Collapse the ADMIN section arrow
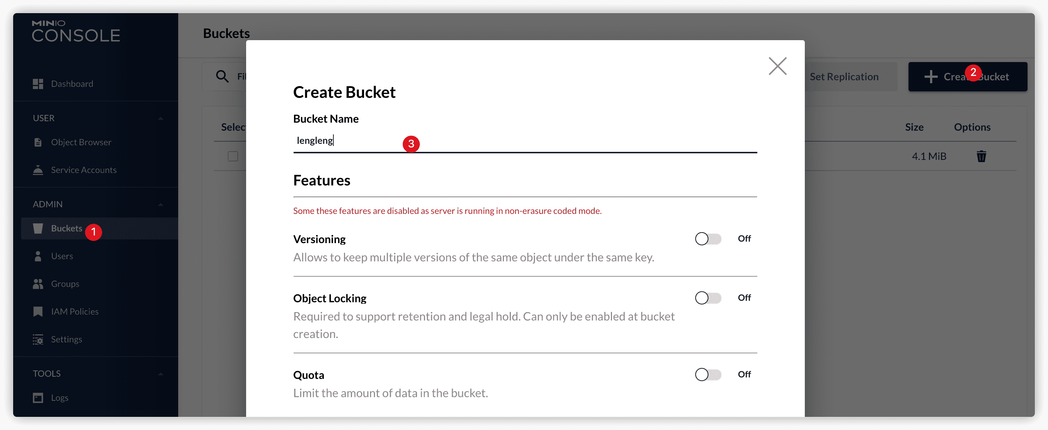Image resolution: width=1048 pixels, height=430 pixels. pos(161,205)
